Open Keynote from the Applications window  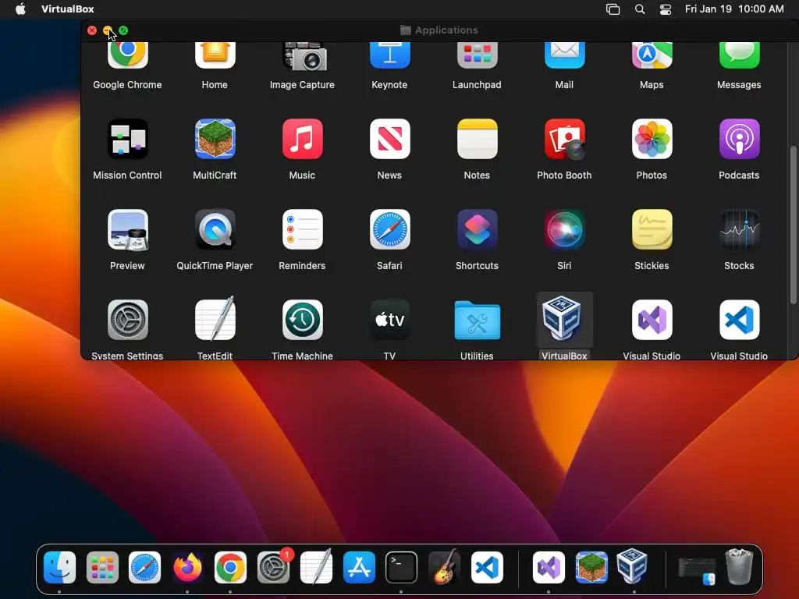(x=389, y=55)
